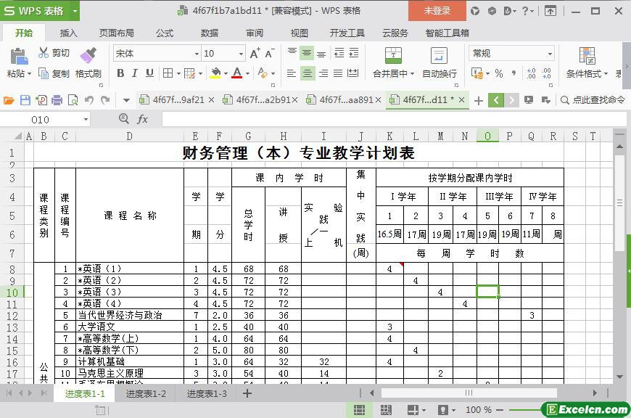
Task: Decrease font size with A- icon
Action: tap(270, 54)
